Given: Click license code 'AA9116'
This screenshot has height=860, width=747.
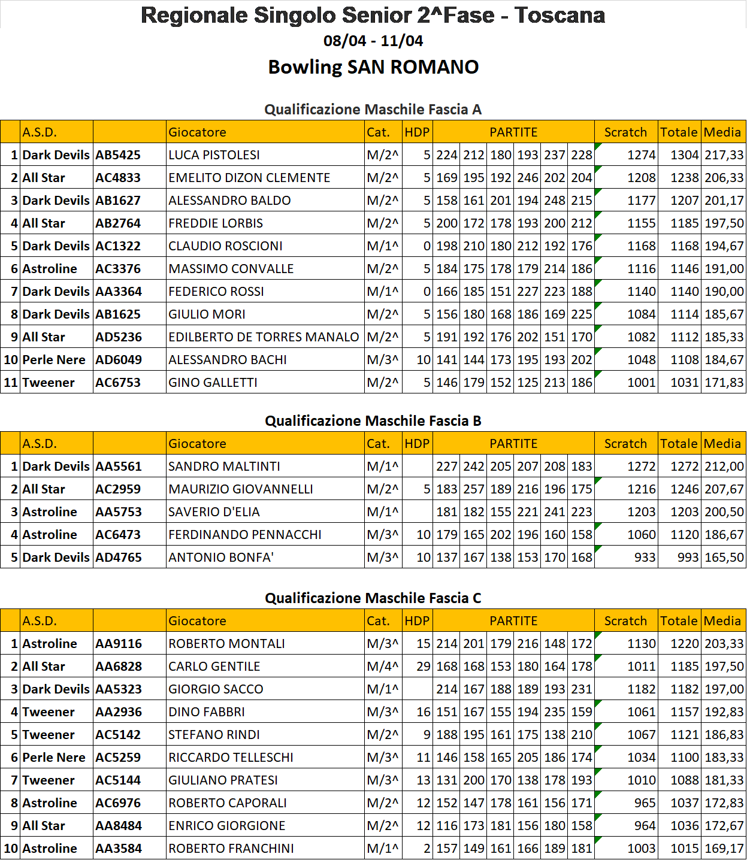Looking at the screenshot, I should [x=119, y=644].
